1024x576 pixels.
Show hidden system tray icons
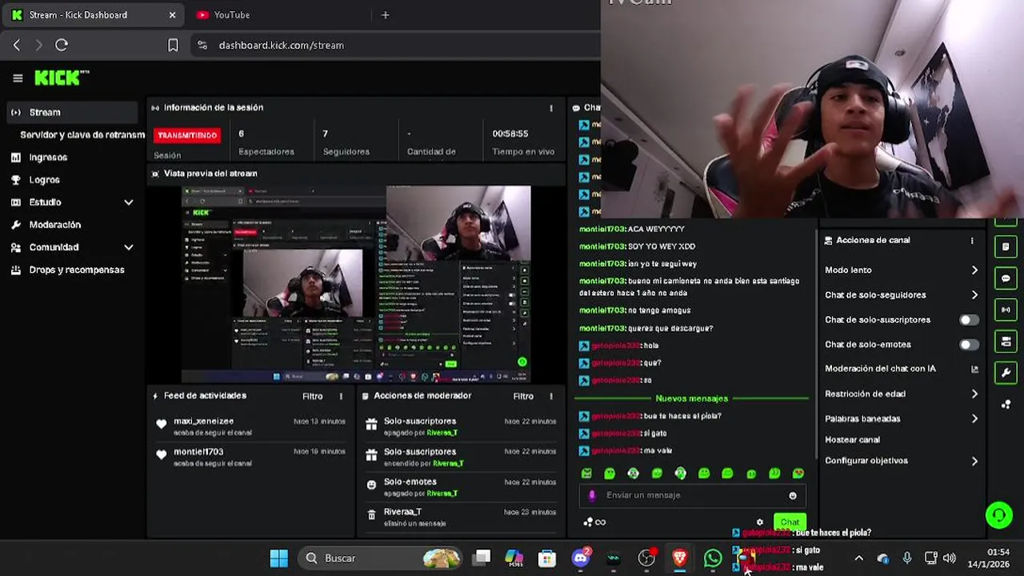[858, 558]
